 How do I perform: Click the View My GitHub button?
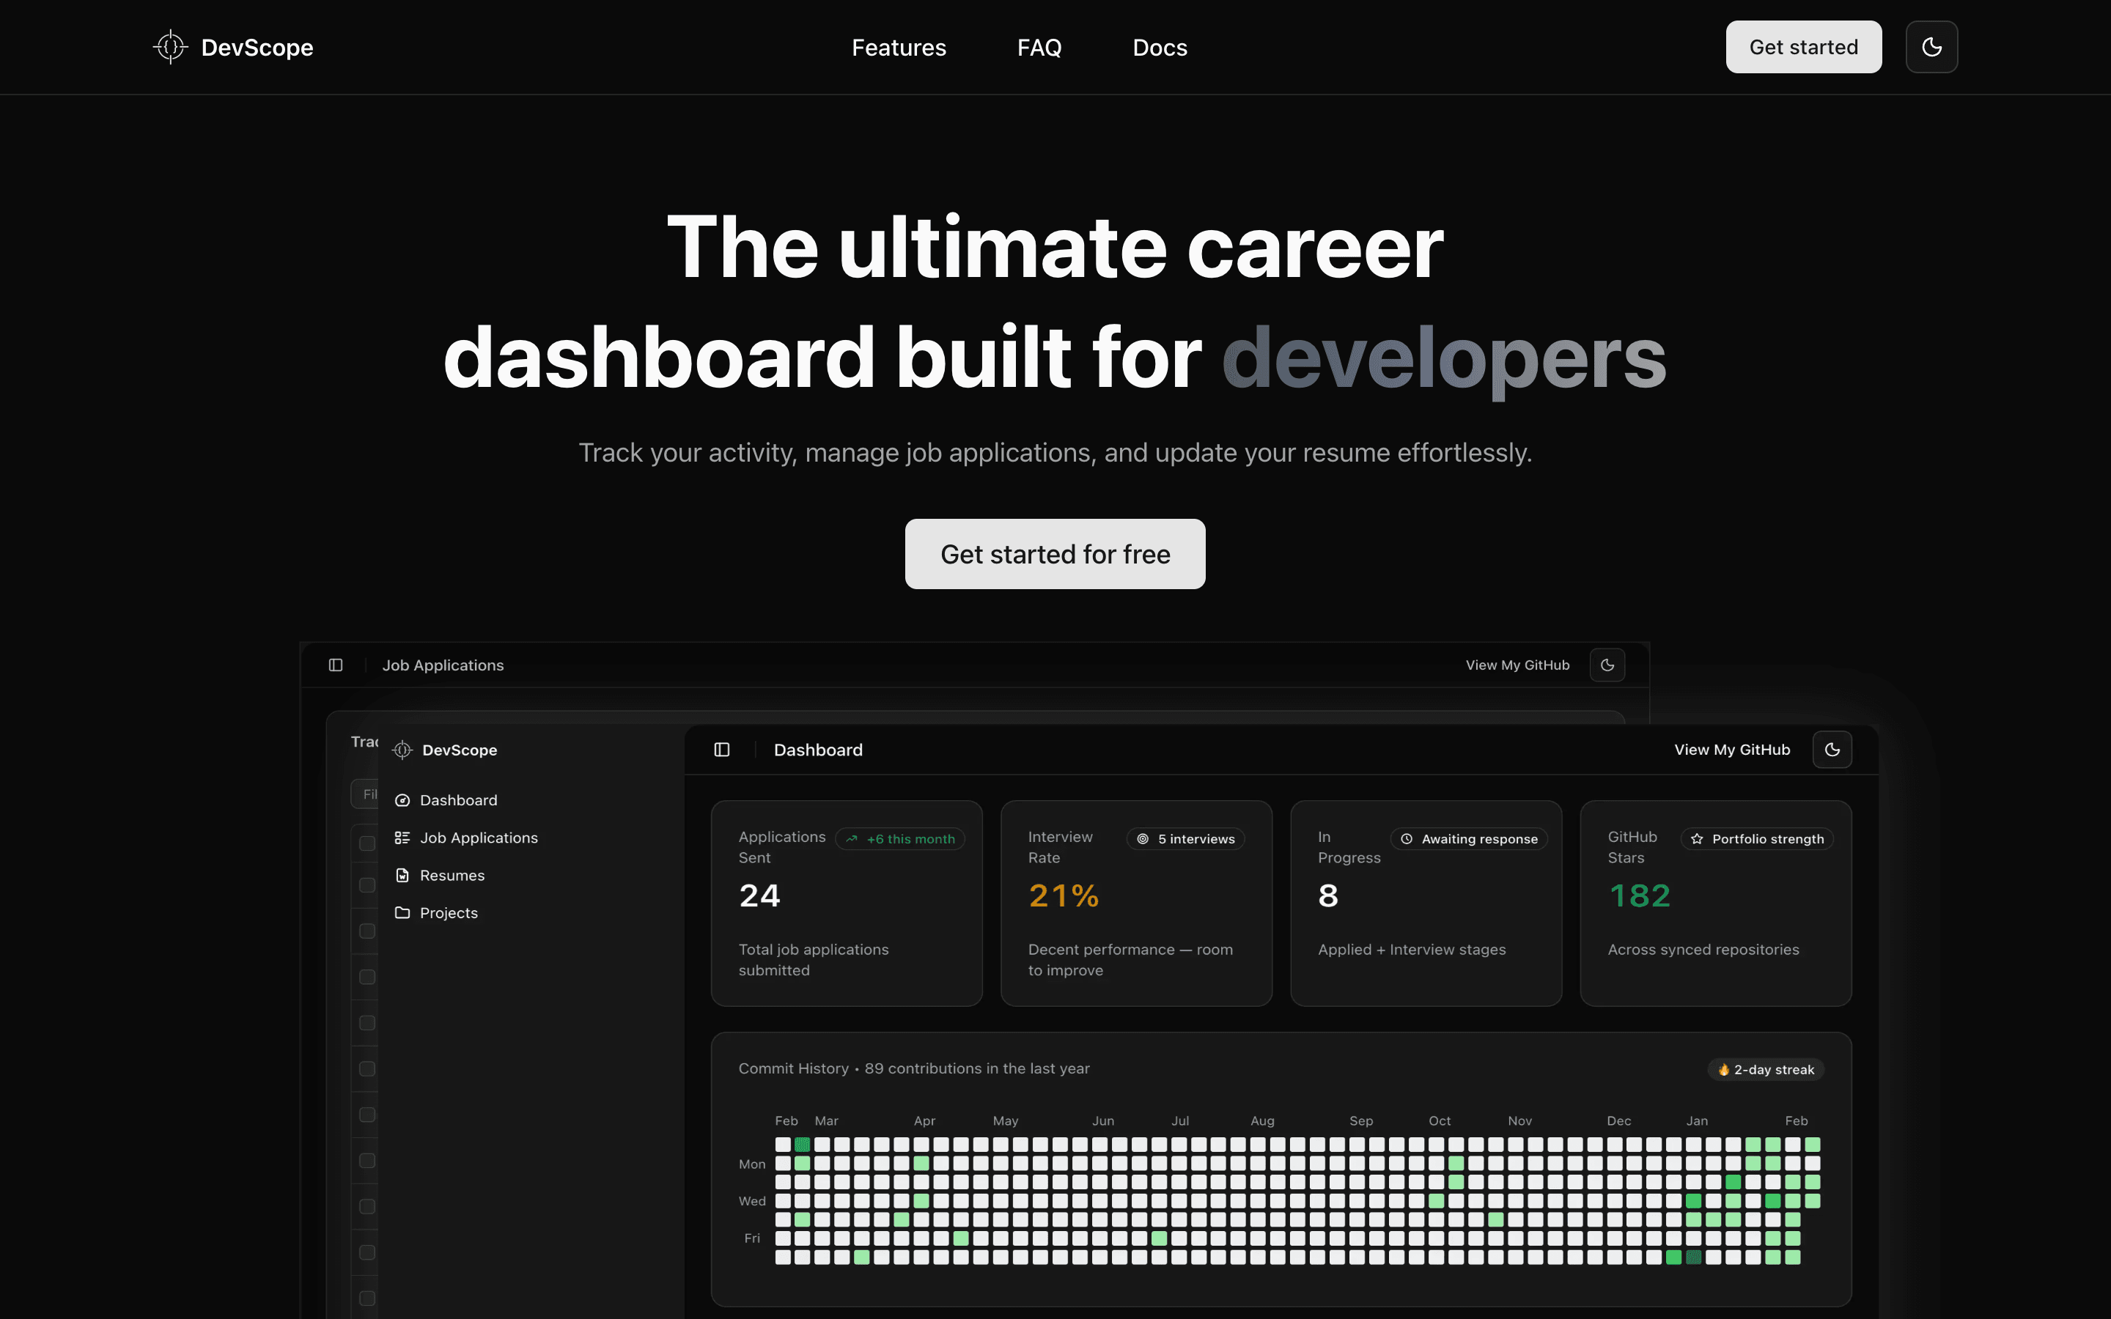(x=1733, y=750)
